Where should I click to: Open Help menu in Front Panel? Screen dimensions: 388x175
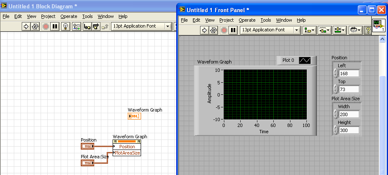[301, 20]
